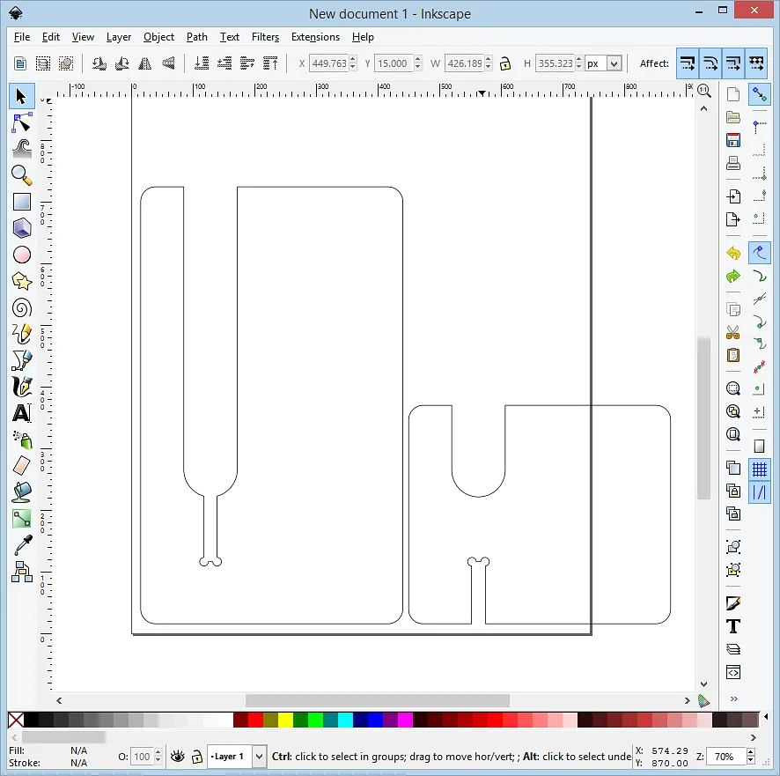Choose the Spiral drawing tool
The image size is (780, 776).
22,307
